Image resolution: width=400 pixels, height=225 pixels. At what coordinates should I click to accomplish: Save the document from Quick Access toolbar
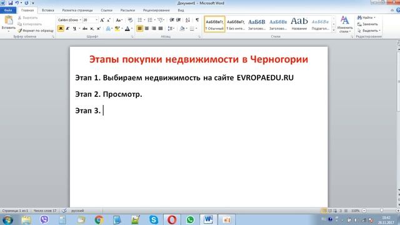point(11,3)
